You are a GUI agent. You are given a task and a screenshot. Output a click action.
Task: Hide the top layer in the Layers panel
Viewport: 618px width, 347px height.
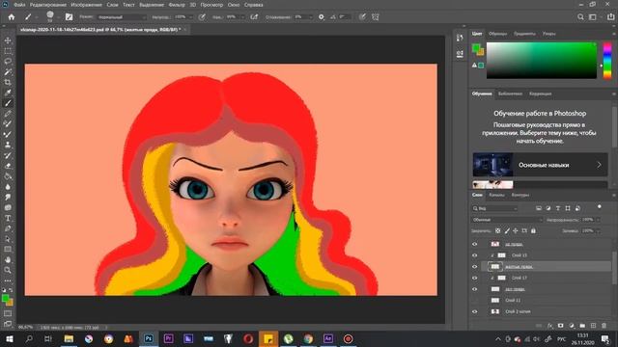(475, 244)
